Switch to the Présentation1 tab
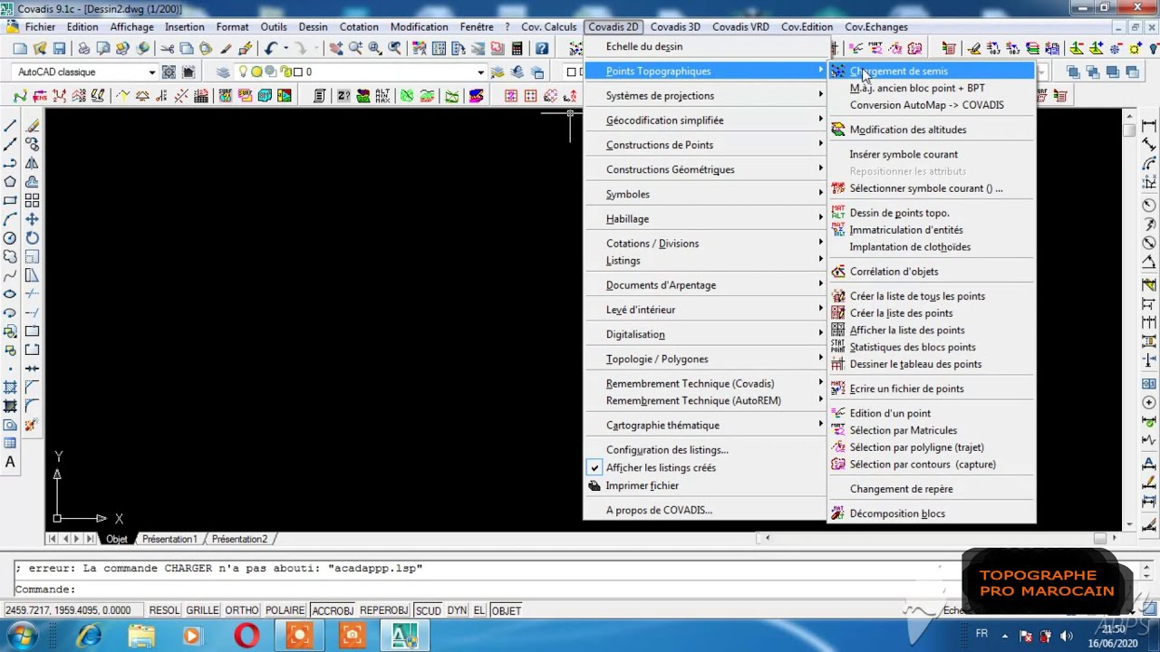 (x=169, y=539)
